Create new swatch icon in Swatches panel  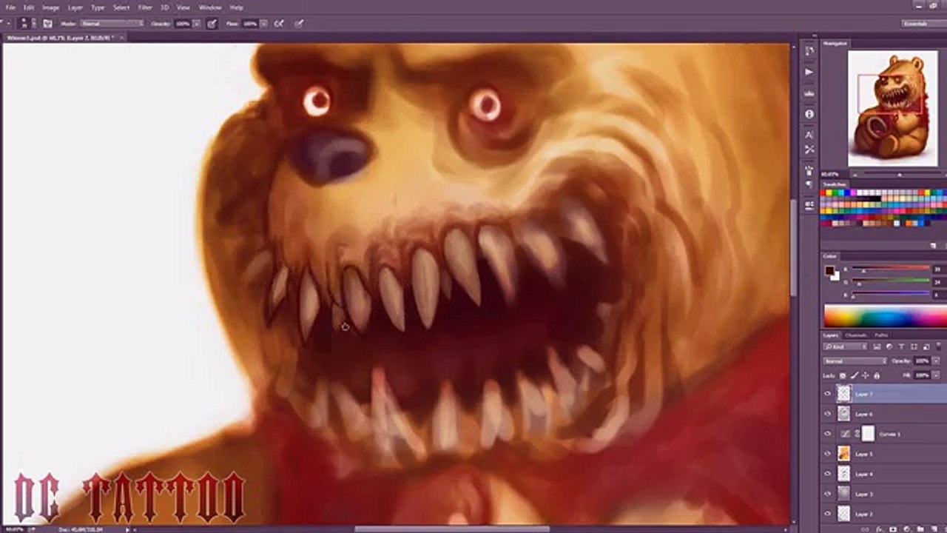click(934, 245)
